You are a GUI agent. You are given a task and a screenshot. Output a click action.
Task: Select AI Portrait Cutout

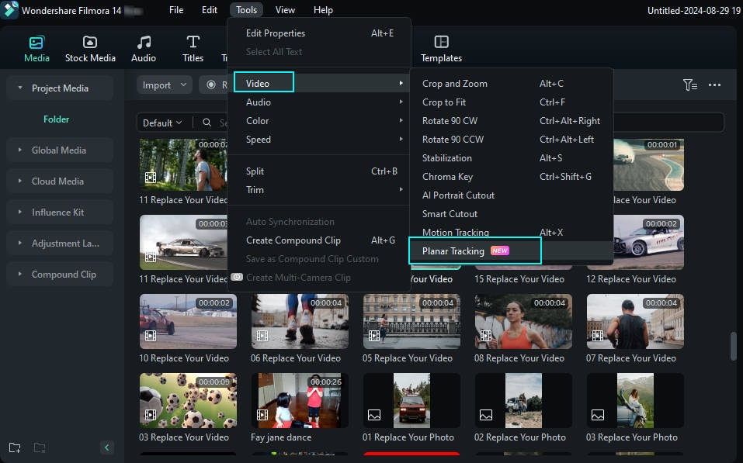pyautogui.click(x=512, y=195)
